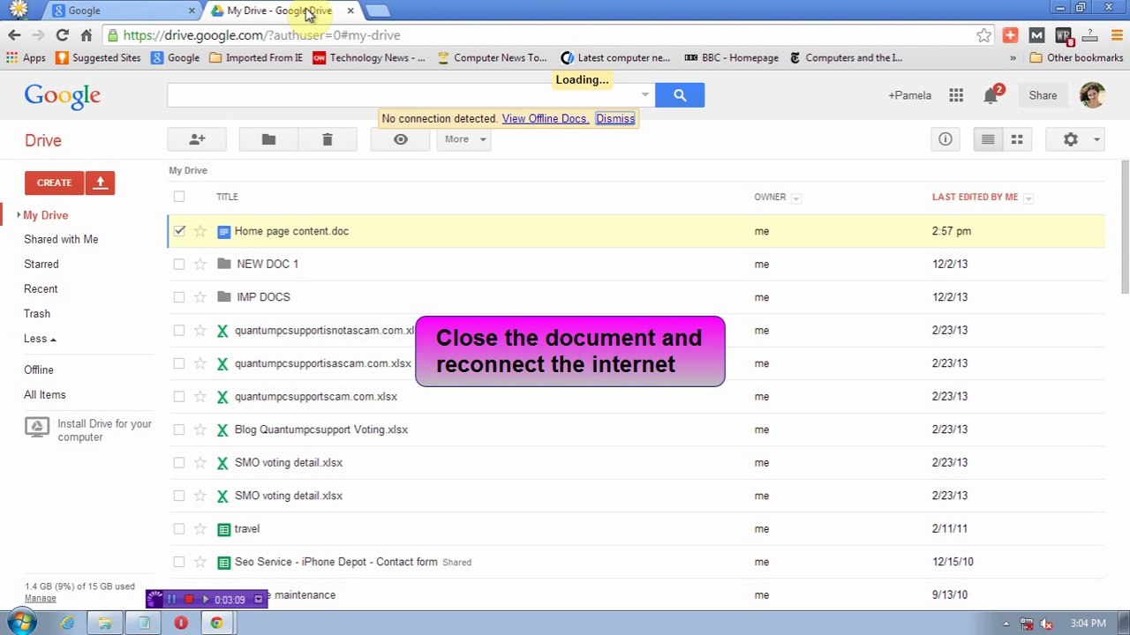The image size is (1130, 635).
Task: Open Starred in sidebar
Action: click(x=41, y=264)
